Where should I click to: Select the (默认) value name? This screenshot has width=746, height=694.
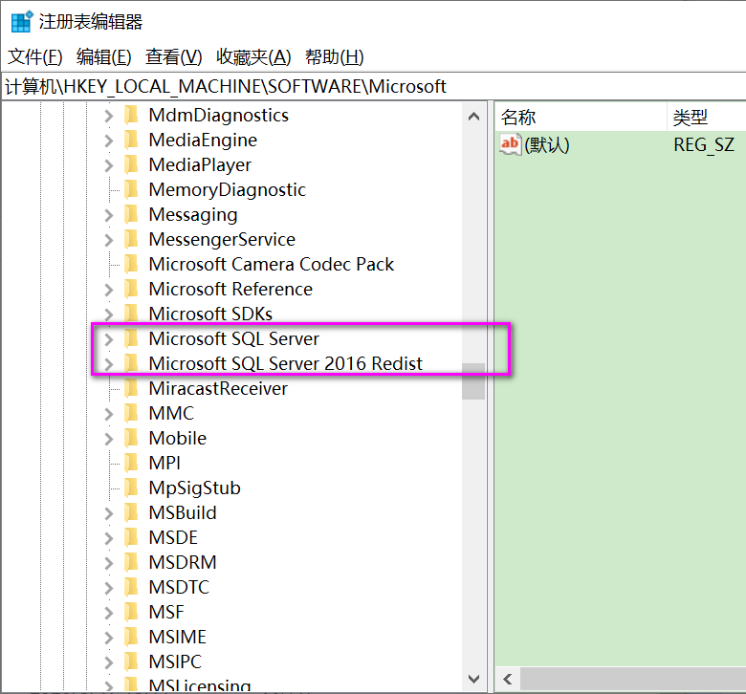point(547,144)
